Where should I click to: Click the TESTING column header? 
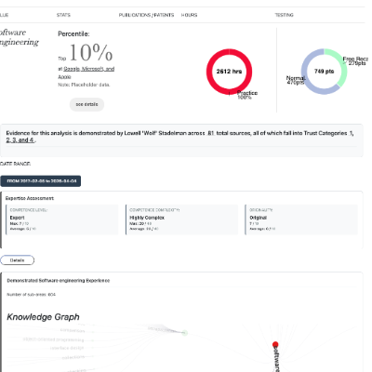pos(284,15)
